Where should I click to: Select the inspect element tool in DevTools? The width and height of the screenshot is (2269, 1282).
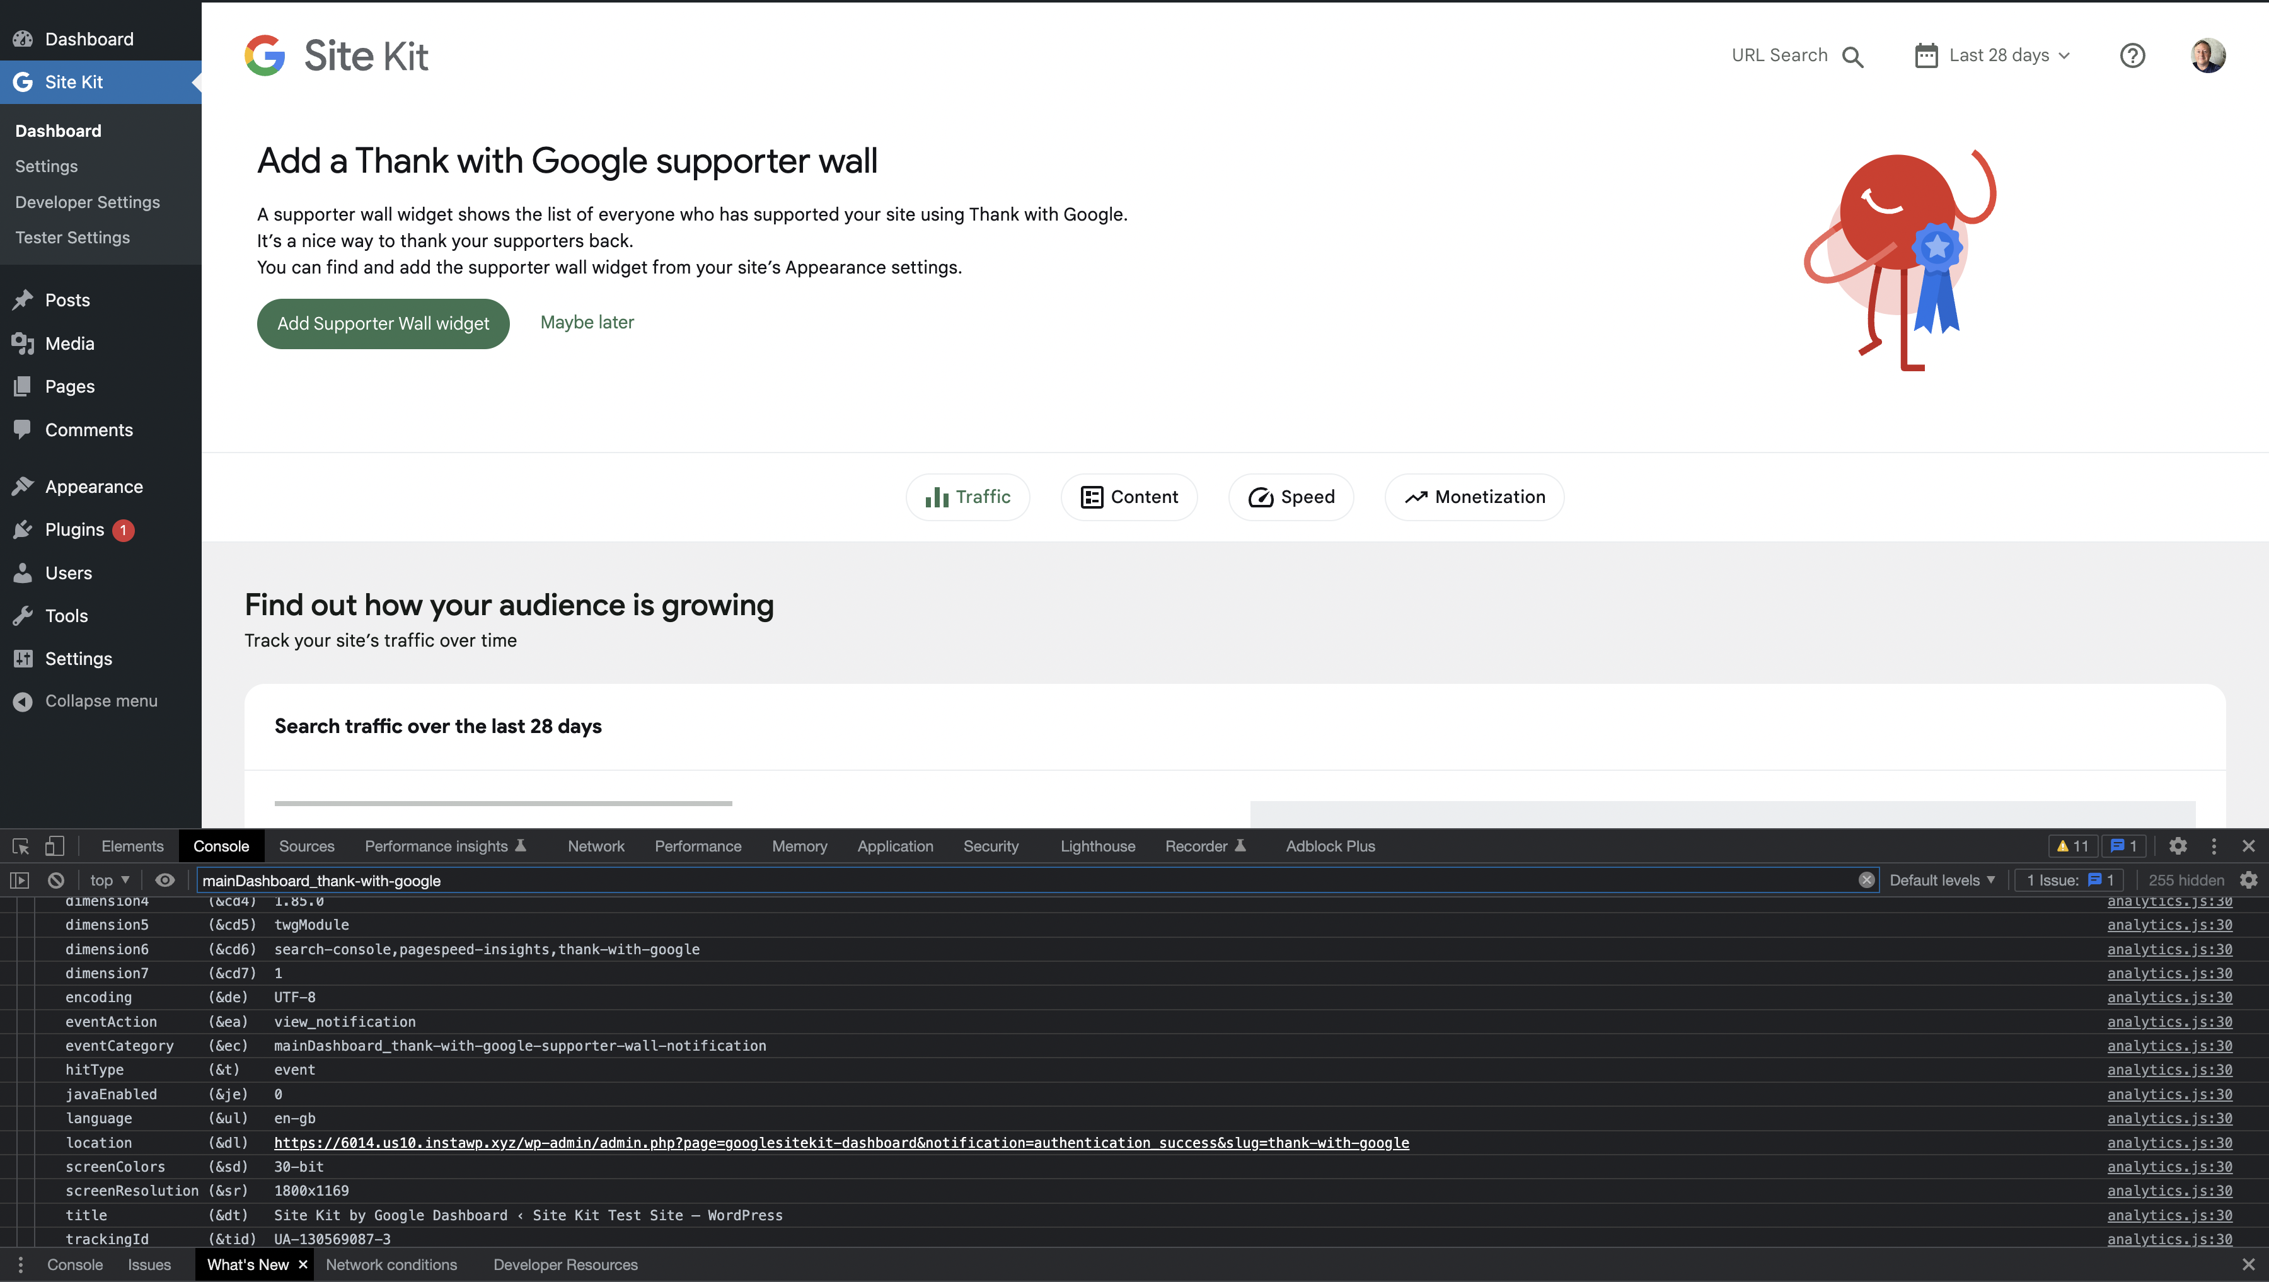click(20, 846)
